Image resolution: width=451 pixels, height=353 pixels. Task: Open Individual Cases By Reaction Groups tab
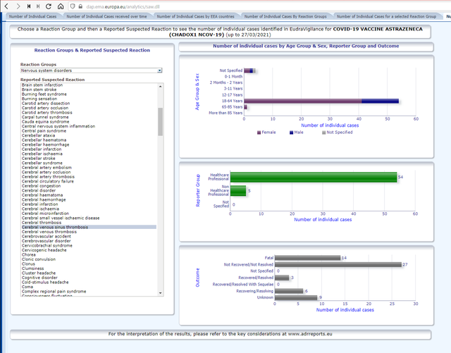[285, 16]
